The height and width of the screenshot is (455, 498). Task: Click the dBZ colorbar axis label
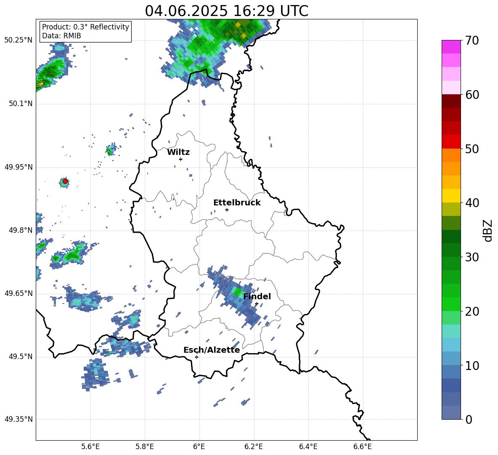(x=487, y=231)
